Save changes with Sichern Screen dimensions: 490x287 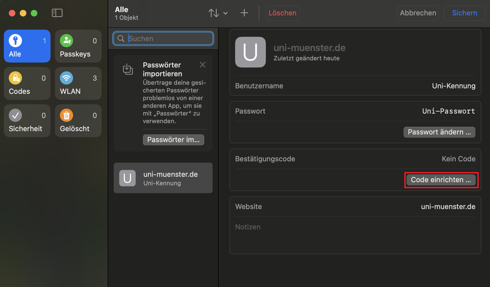click(464, 13)
